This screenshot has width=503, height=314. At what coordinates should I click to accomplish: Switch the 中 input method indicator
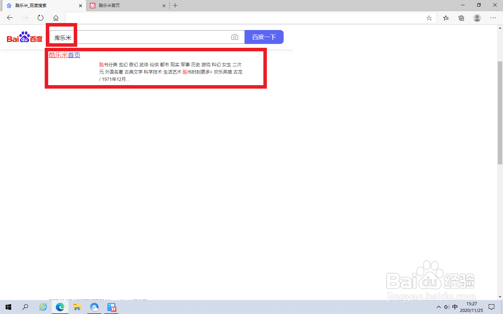tap(455, 307)
